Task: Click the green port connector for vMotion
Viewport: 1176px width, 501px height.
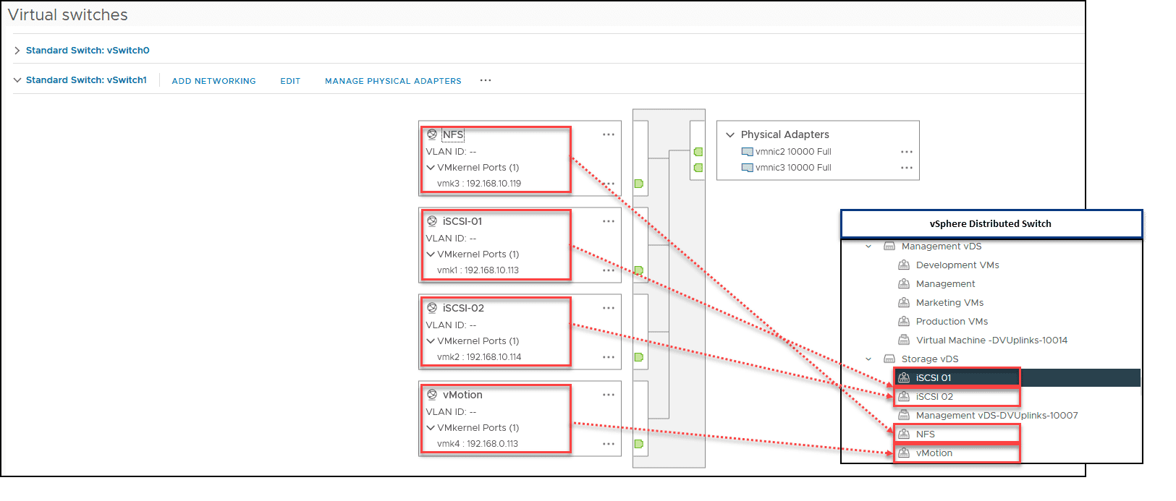Action: pyautogui.click(x=639, y=444)
